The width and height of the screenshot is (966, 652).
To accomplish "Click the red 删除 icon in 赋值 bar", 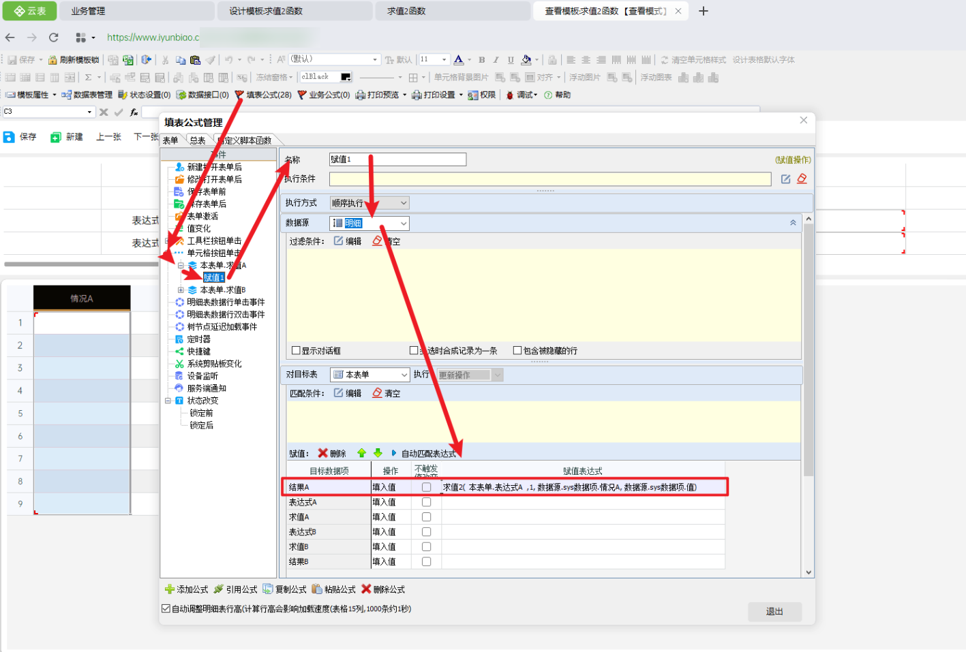I will pyautogui.click(x=323, y=453).
